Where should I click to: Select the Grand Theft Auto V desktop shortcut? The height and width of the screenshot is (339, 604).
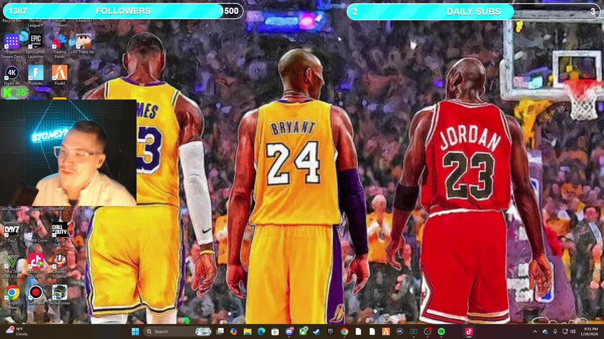point(12,266)
